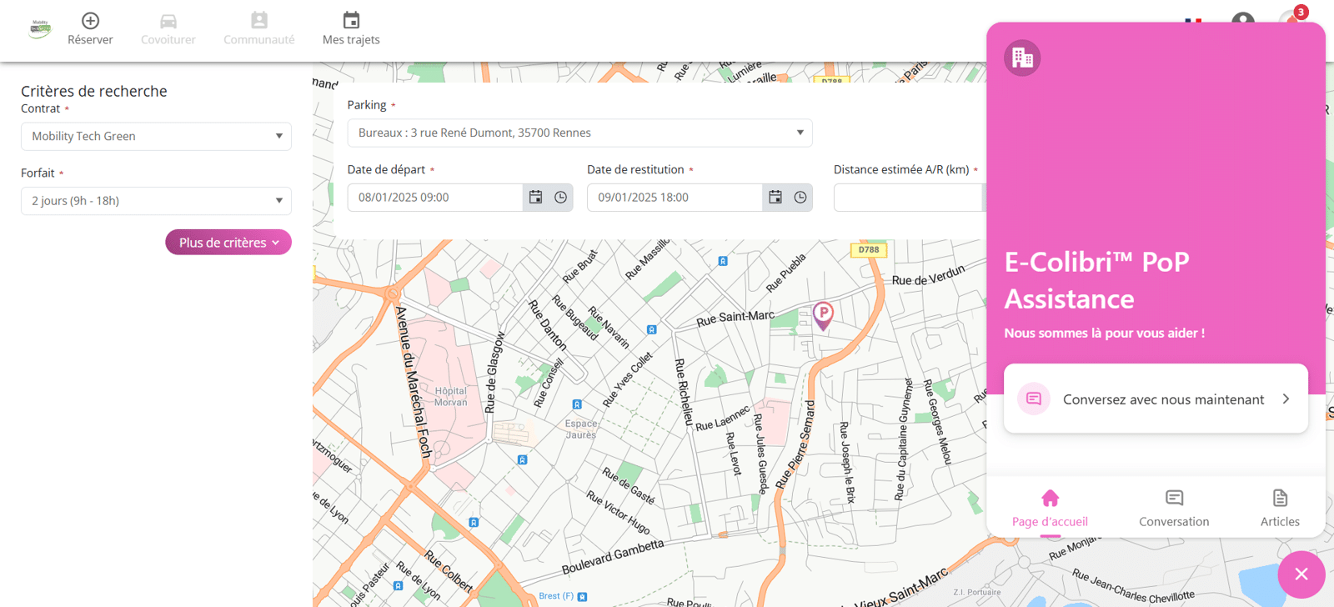Open clock picker for Date de départ
This screenshot has height=607, width=1334.
tap(561, 198)
